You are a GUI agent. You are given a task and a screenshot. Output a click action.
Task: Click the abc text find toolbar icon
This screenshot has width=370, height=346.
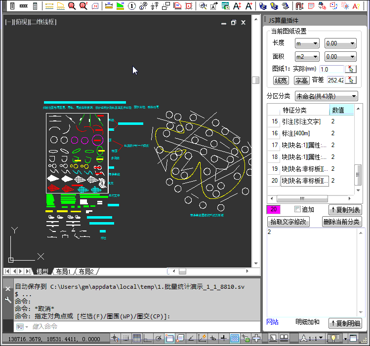[x=203, y=6]
